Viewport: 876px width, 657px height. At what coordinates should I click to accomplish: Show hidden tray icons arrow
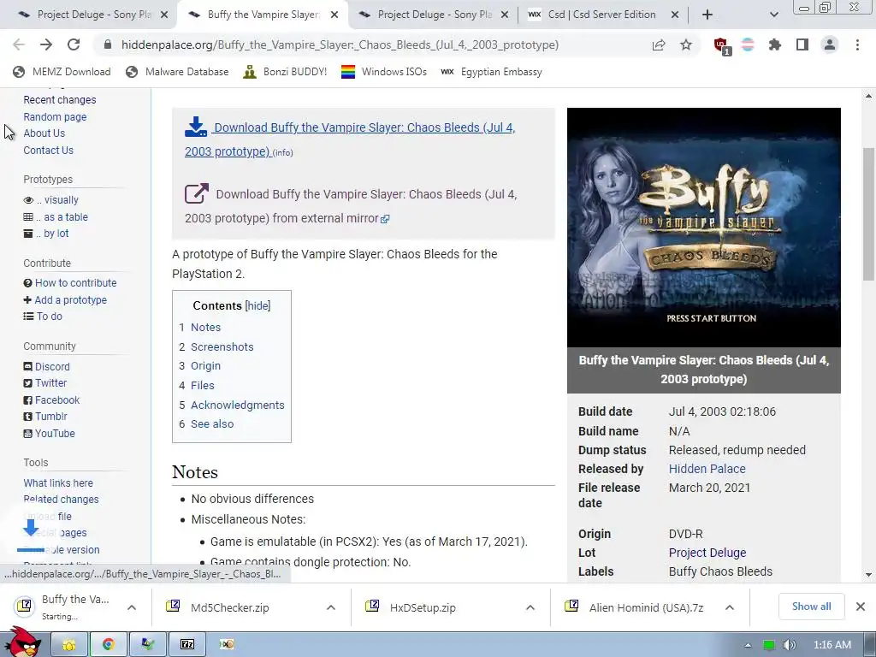748,645
